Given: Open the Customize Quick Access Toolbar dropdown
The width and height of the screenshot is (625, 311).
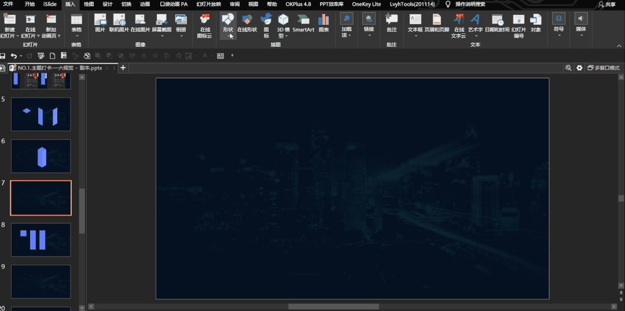Looking at the screenshot, I should click(x=232, y=55).
